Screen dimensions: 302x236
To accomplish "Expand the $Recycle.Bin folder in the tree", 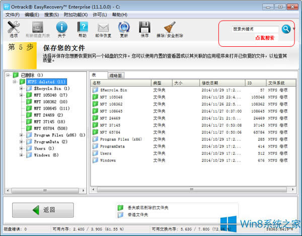I will 22,88.
